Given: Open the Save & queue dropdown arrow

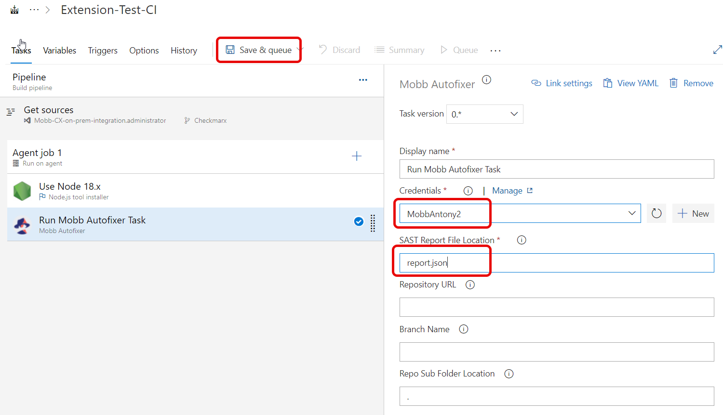Looking at the screenshot, I should pyautogui.click(x=300, y=50).
